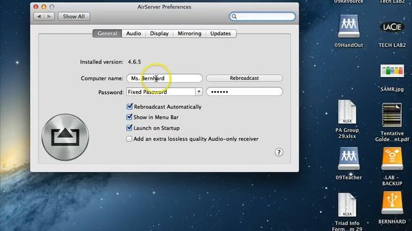412x231 pixels.
Task: Uncheck Launch on Startup
Action: coord(129,128)
